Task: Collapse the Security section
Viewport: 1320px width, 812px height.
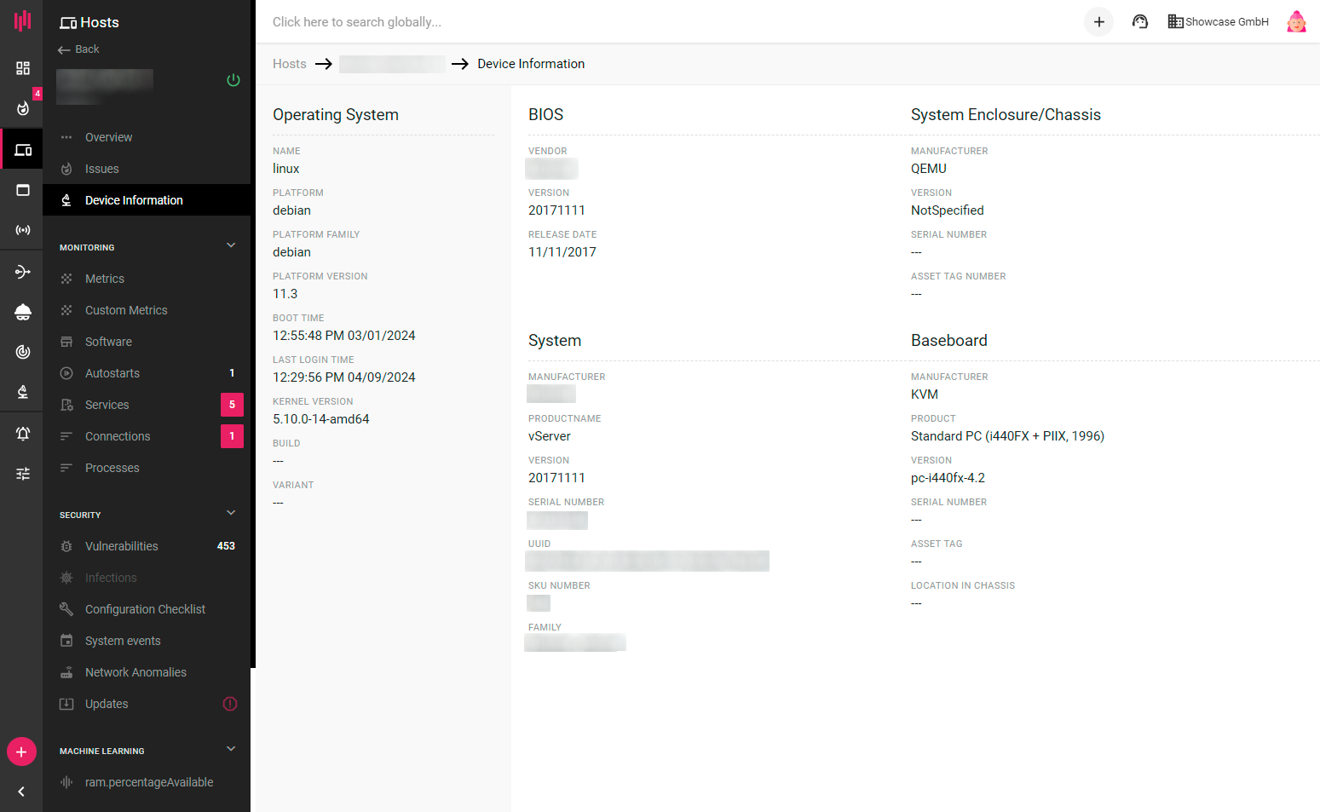Action: coord(231,514)
